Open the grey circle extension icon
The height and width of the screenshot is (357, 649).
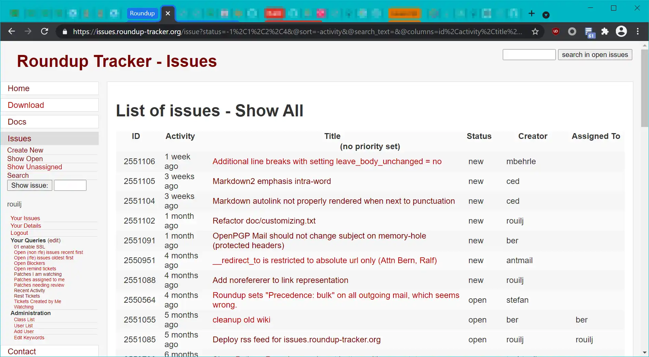point(572,31)
